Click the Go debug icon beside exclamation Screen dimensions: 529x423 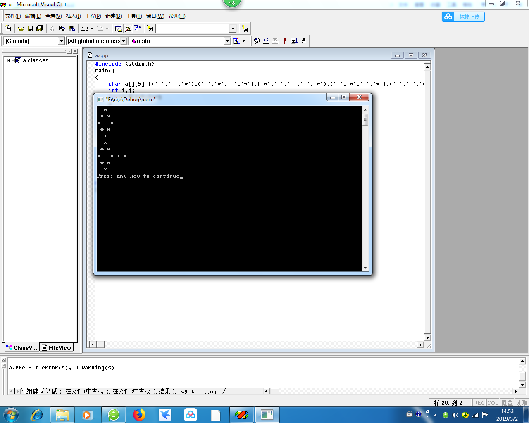click(294, 41)
